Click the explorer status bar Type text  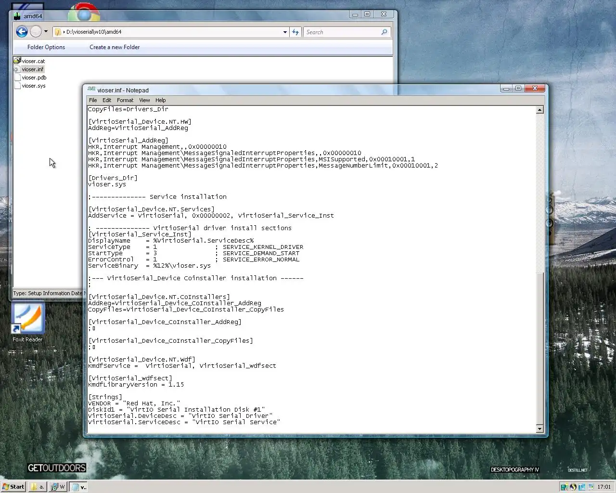[x=47, y=293]
